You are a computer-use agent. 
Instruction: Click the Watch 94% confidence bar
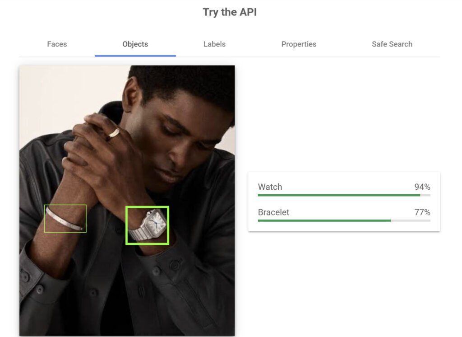[344, 195]
